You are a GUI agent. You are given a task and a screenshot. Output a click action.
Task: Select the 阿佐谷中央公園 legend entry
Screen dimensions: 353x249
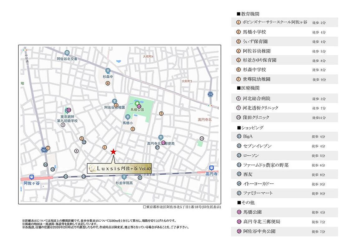coord(259,232)
